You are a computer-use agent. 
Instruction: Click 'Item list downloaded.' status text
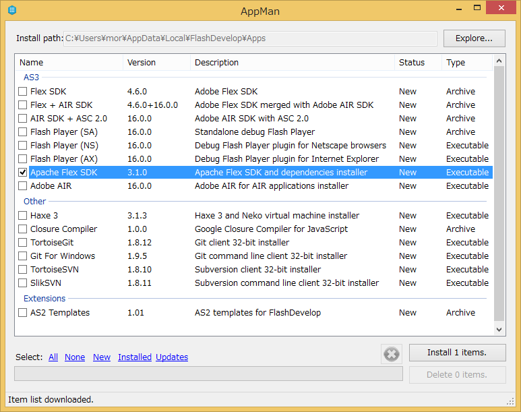tap(51, 399)
